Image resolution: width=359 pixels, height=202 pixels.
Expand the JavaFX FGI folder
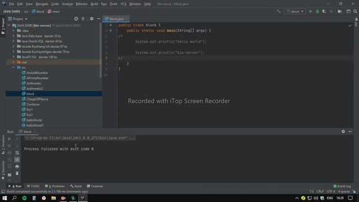(13, 57)
